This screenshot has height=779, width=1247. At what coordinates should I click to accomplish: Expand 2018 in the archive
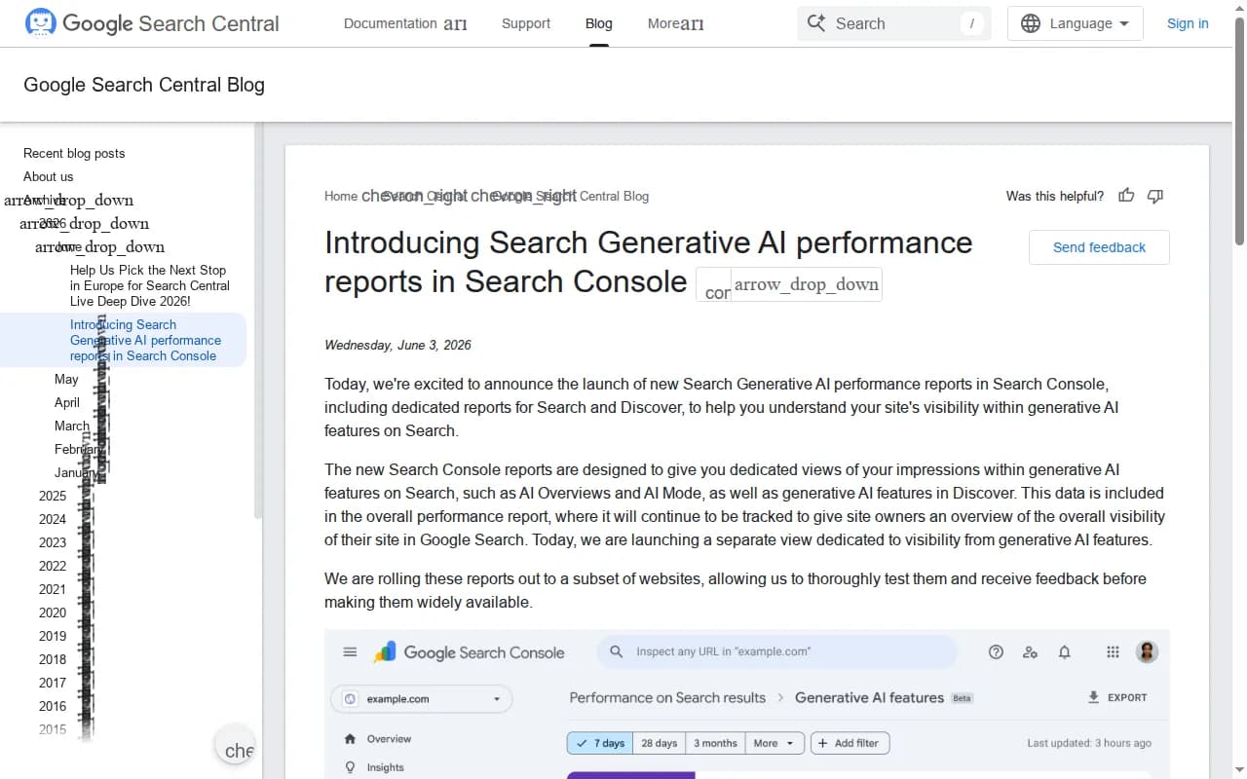pos(53,659)
